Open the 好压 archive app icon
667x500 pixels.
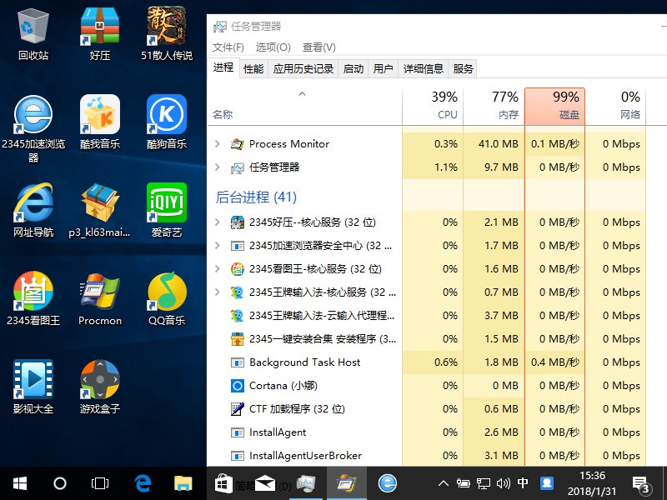point(100,35)
